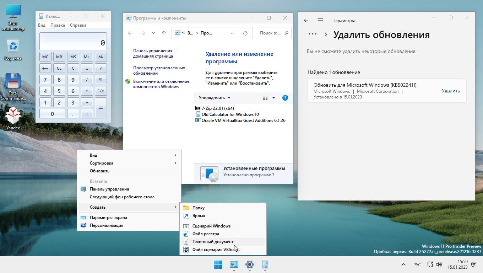Choose Обновить in context menu
This screenshot has height=273, width=483.
click(129, 171)
